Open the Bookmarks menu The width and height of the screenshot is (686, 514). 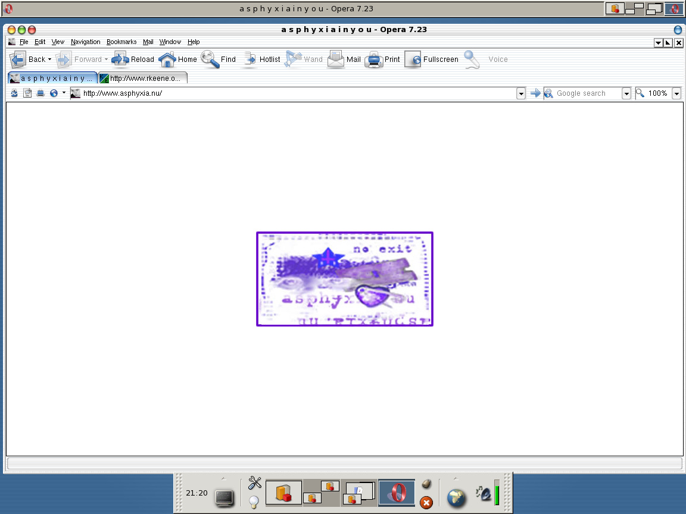coord(121,42)
